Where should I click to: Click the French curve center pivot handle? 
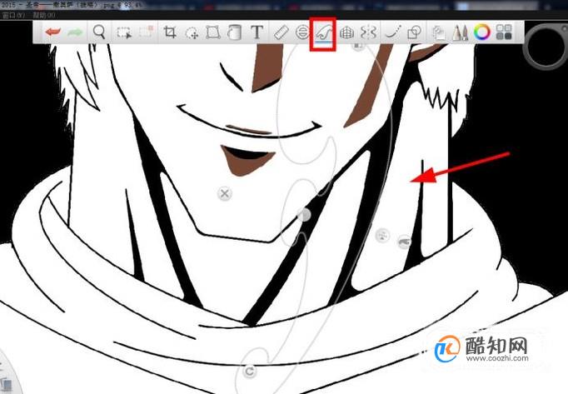tap(304, 215)
